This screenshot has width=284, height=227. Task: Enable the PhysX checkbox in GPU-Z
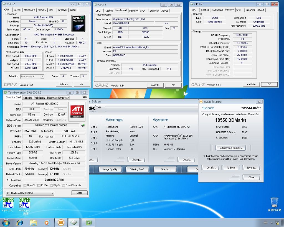coord(51,185)
